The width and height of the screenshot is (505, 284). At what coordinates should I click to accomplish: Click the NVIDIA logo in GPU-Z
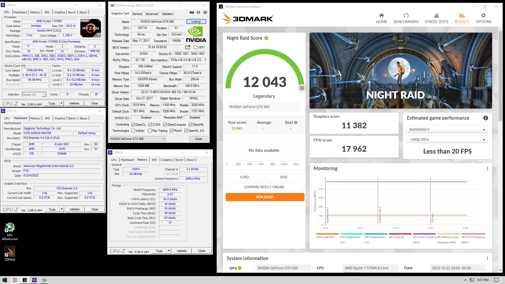196,35
